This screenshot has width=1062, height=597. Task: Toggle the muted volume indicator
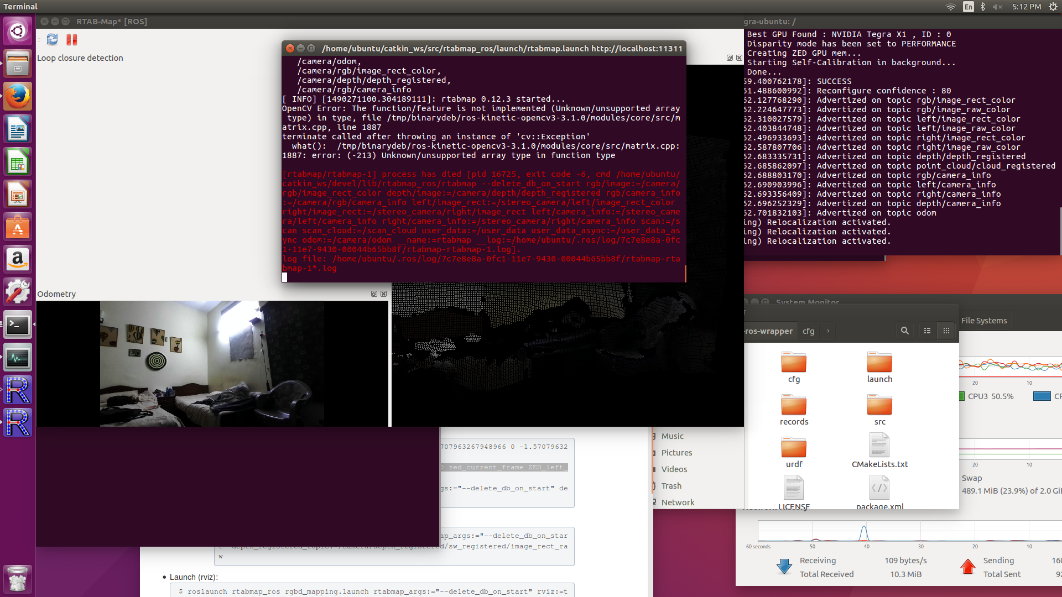point(997,7)
